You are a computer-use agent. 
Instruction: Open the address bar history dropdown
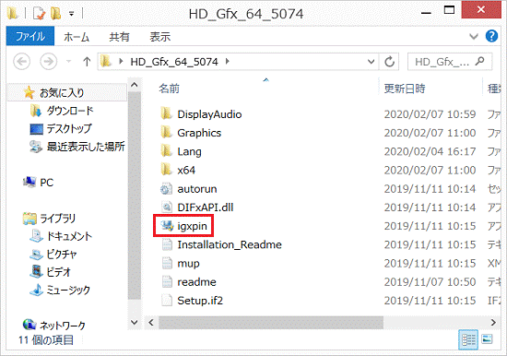(x=371, y=61)
